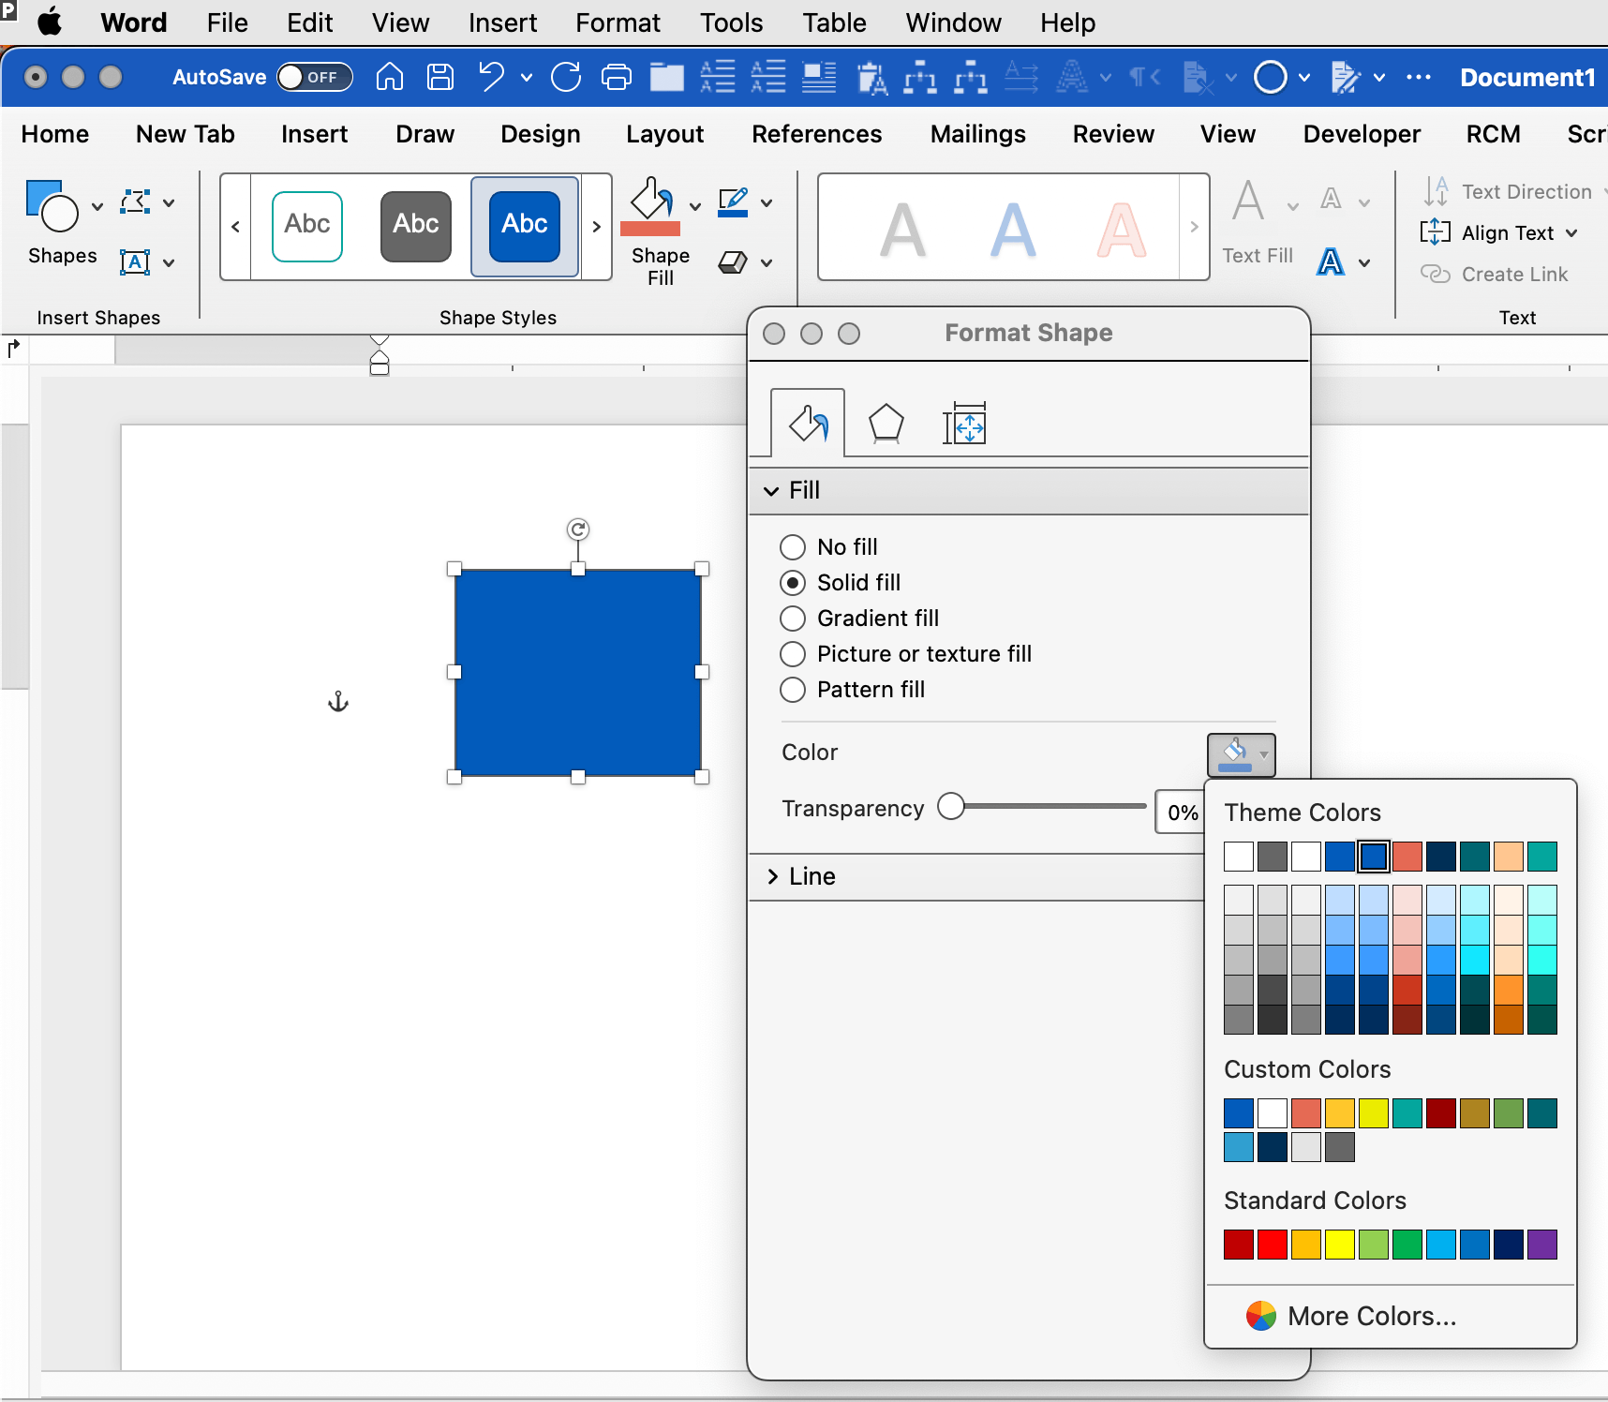Click the Redo circular arrow icon
This screenshot has width=1608, height=1402.
point(566,77)
